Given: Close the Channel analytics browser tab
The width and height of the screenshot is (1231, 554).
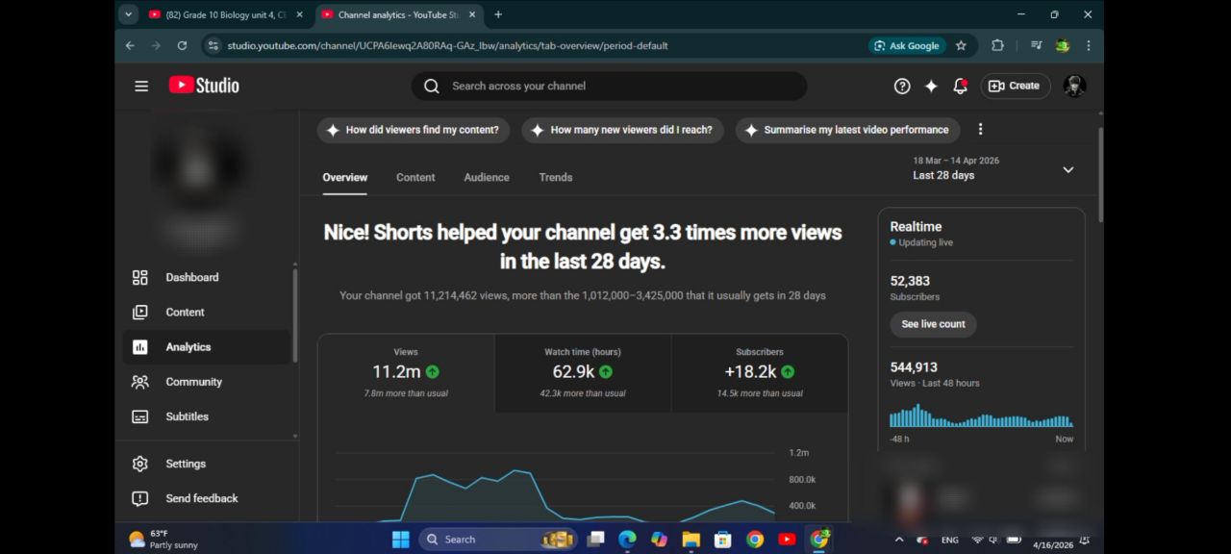Looking at the screenshot, I should [472, 14].
